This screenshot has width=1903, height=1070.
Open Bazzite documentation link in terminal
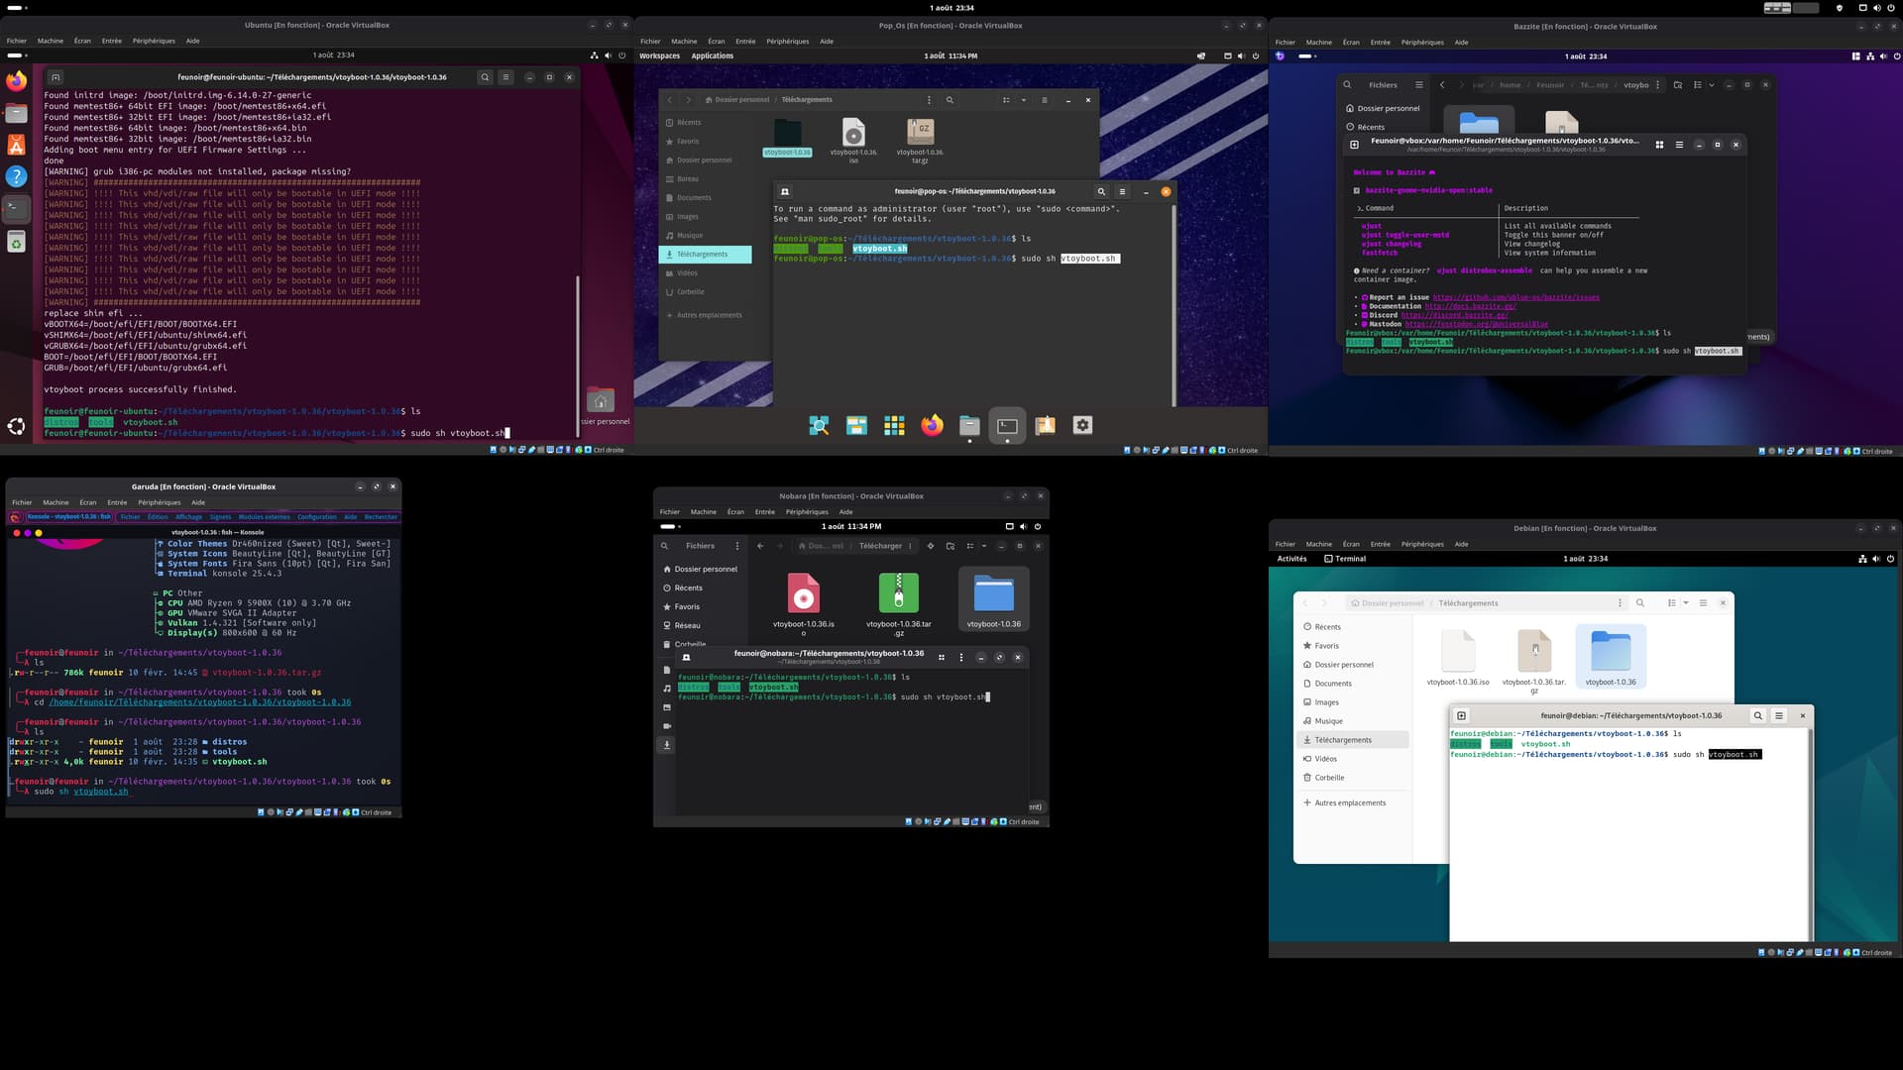pos(1470,306)
